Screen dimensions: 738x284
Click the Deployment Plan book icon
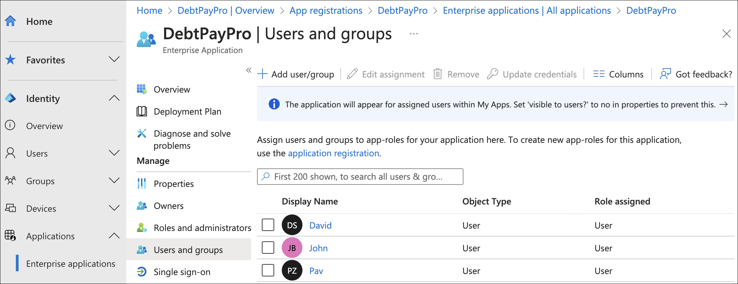142,111
